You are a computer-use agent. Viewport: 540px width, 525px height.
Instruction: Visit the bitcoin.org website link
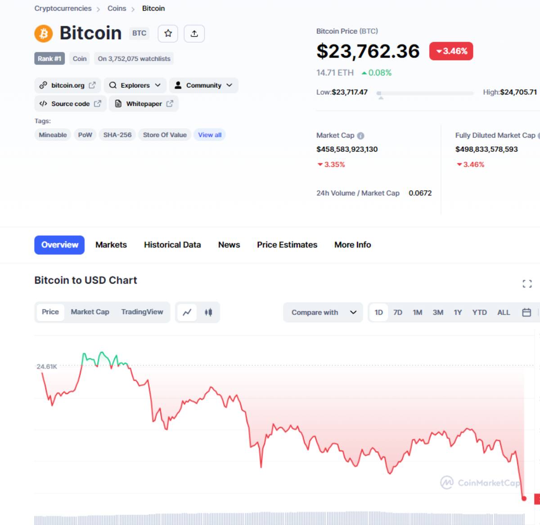pyautogui.click(x=67, y=85)
